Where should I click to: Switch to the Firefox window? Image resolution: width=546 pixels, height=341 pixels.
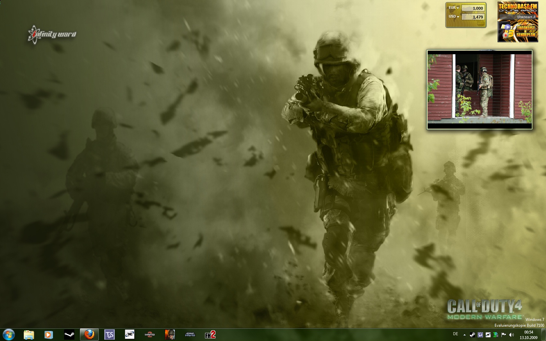click(x=89, y=335)
